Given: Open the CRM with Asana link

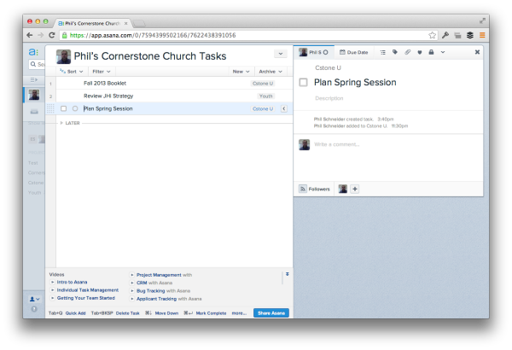Looking at the screenshot, I should coord(154,283).
